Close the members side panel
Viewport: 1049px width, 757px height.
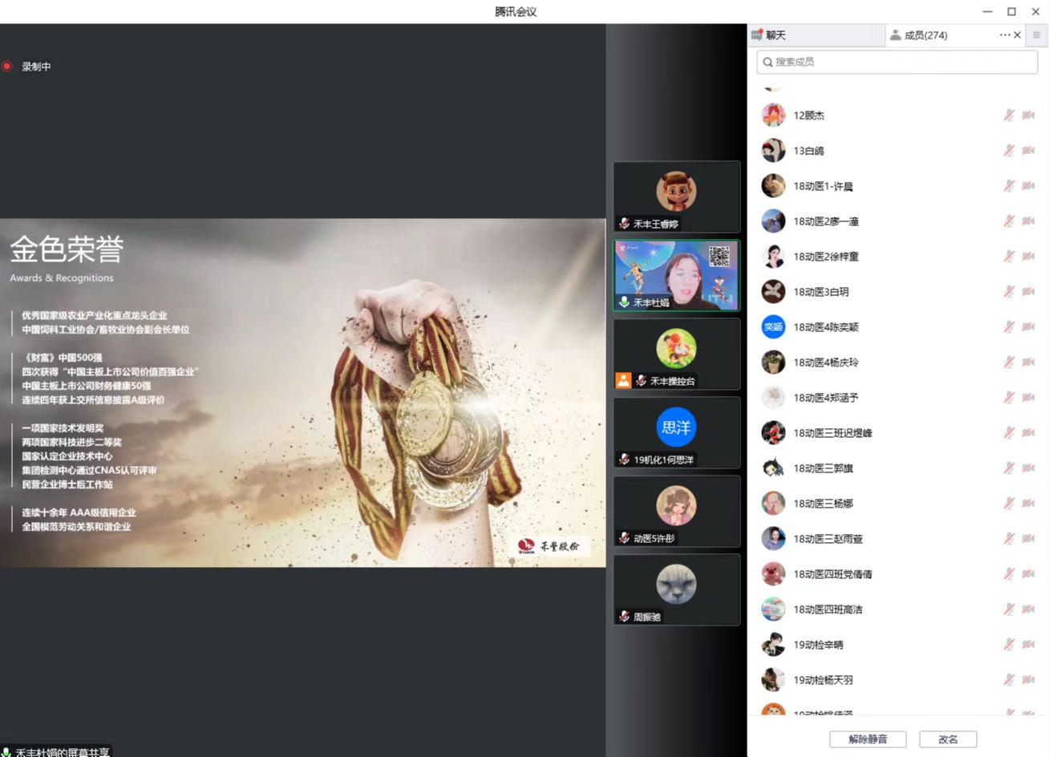tap(1018, 35)
